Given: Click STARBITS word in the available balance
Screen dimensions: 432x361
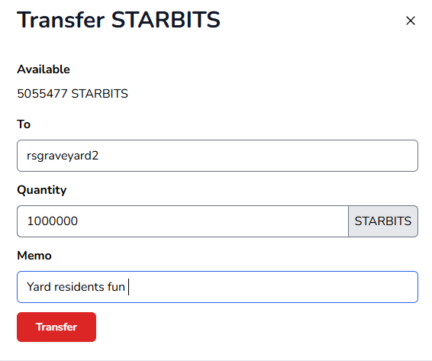Looking at the screenshot, I should [99, 94].
